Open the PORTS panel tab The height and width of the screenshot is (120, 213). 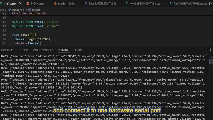(79, 50)
